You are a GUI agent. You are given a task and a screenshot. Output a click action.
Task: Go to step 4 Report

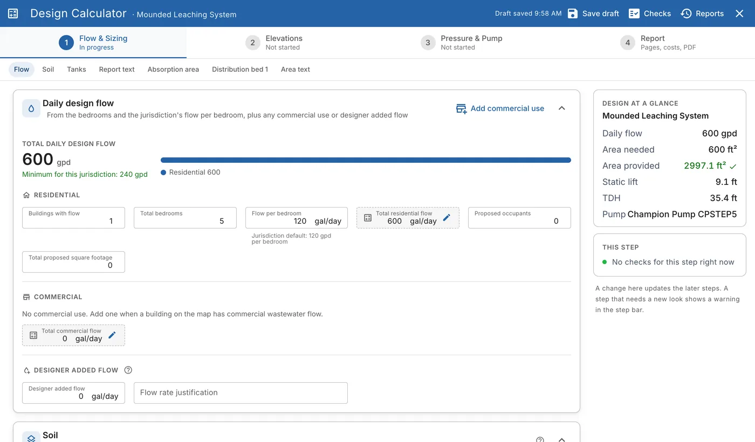click(x=658, y=43)
